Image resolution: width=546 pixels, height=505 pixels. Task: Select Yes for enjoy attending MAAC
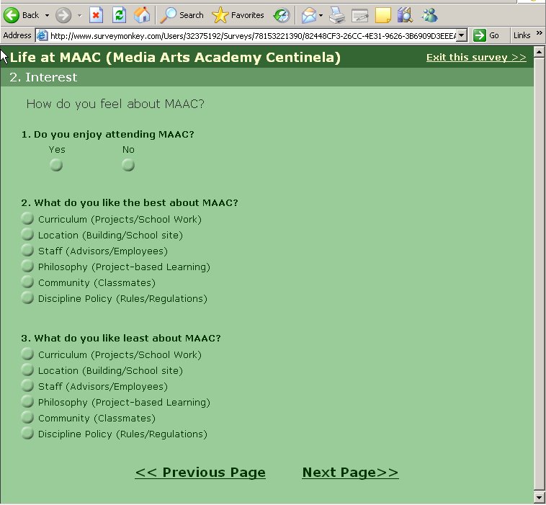[x=56, y=165]
